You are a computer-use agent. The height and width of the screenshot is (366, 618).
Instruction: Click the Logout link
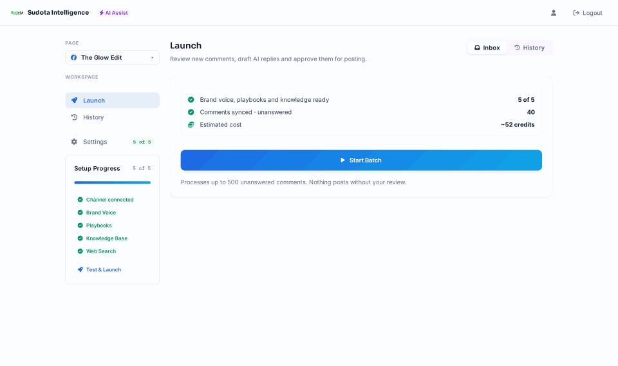[588, 13]
